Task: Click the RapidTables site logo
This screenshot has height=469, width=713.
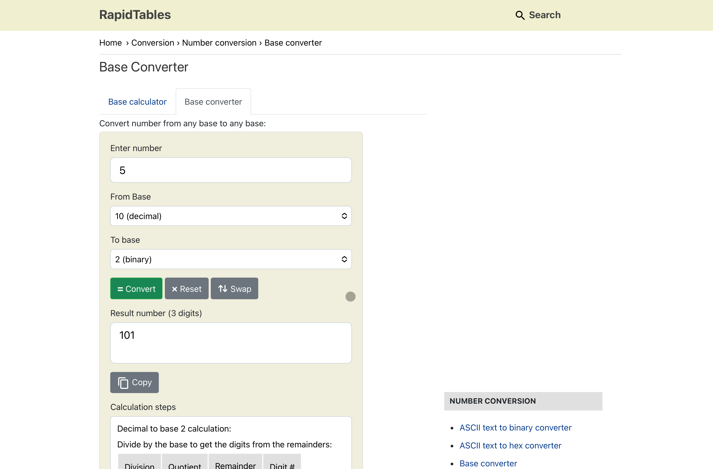Action: click(x=135, y=15)
